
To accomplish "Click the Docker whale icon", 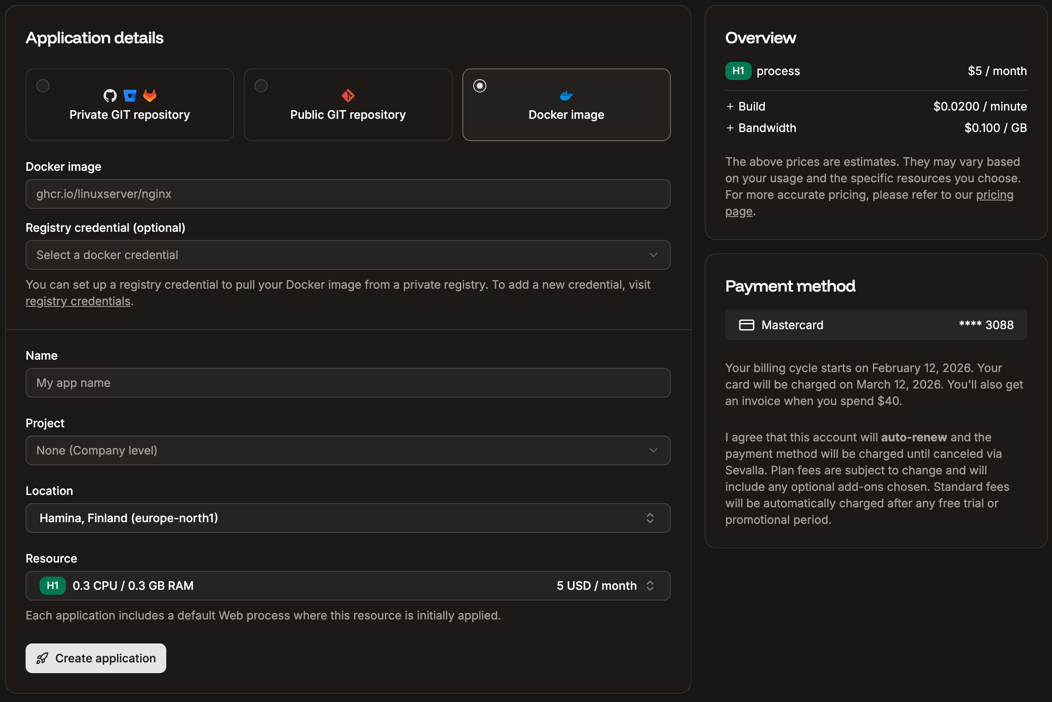I will [566, 95].
